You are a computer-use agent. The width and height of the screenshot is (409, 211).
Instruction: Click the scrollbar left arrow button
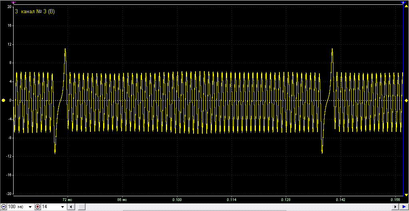point(71,207)
